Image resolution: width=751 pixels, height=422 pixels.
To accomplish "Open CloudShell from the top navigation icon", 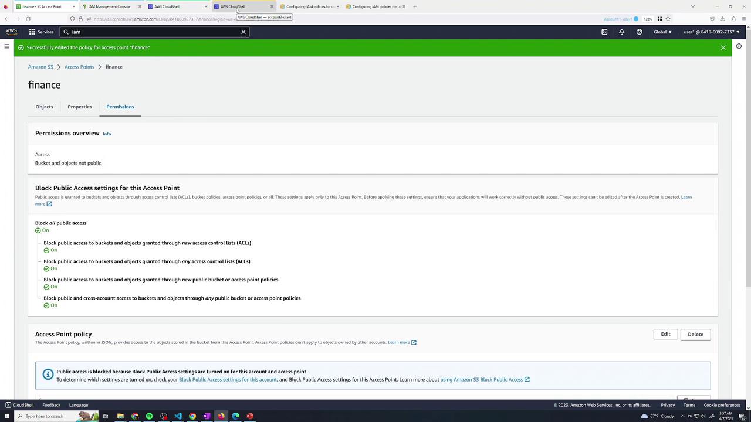I will [x=604, y=32].
